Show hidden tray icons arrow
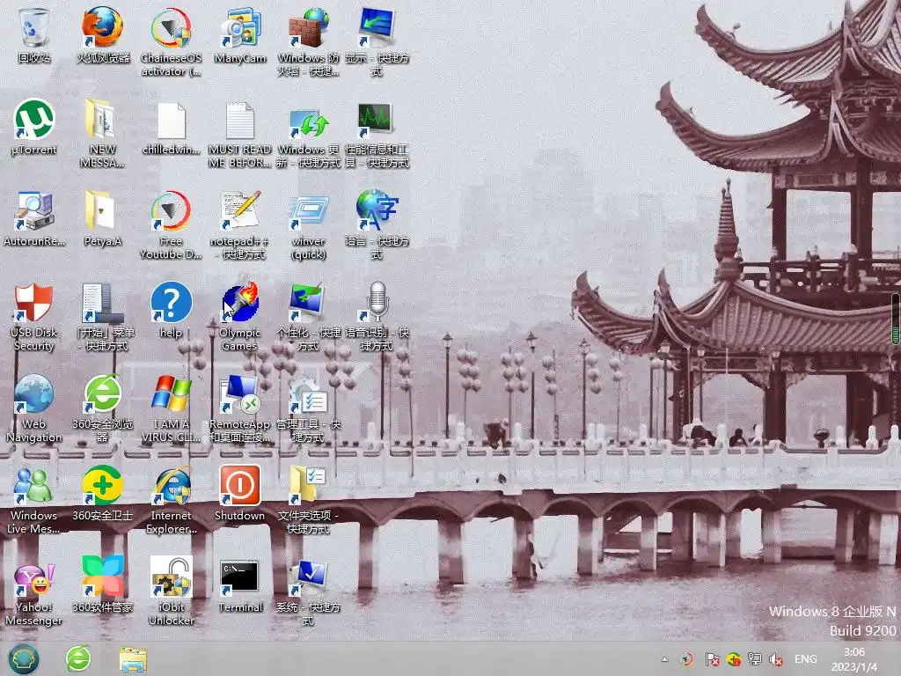 pyautogui.click(x=665, y=659)
